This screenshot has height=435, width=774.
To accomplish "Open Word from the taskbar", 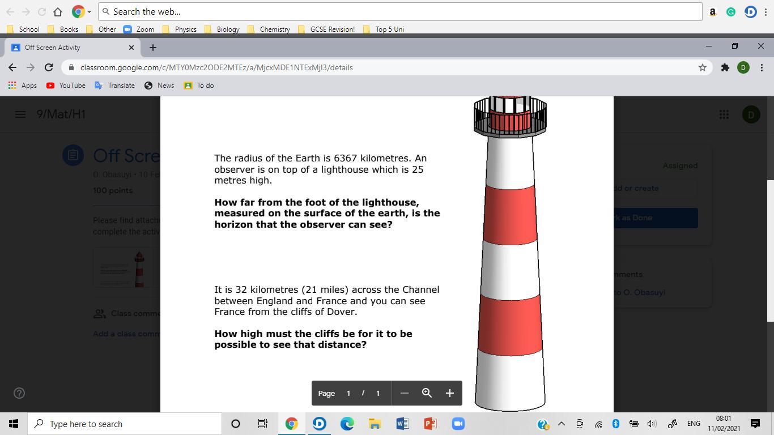I will tap(402, 424).
